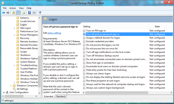Switch to the Standard tab

(x=60, y=96)
